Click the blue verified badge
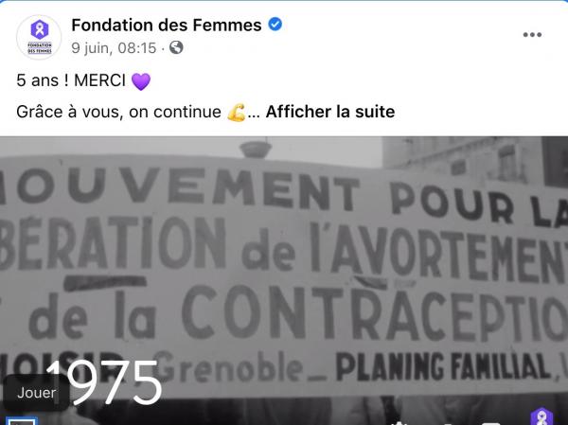 coord(275,25)
